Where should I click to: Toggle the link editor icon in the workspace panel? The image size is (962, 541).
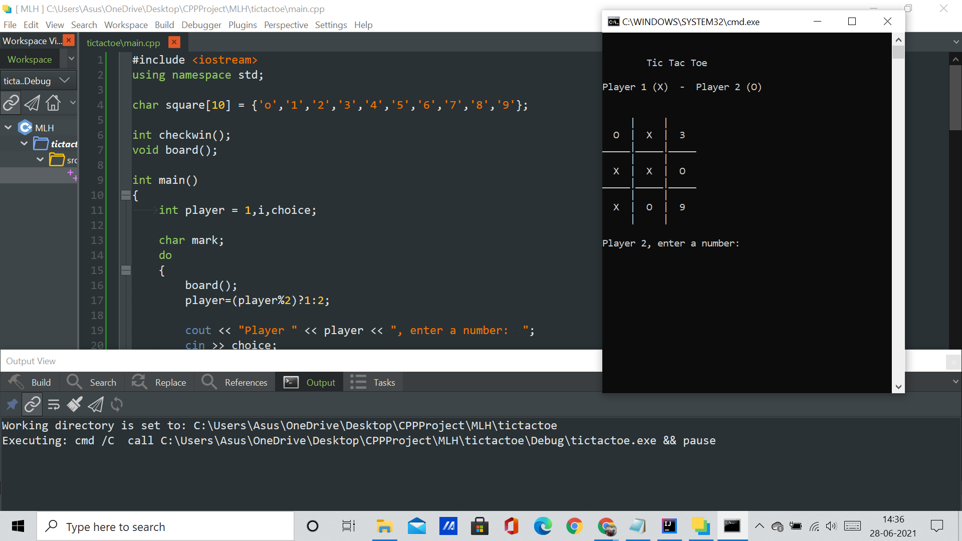pyautogui.click(x=11, y=103)
